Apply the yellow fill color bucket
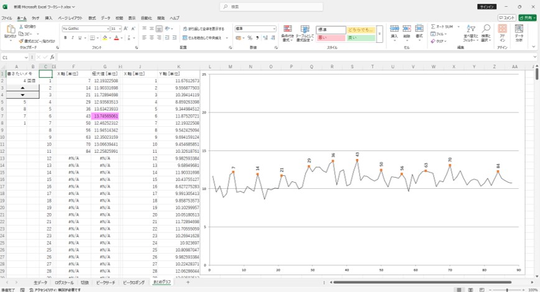The image size is (540, 292). click(105, 38)
